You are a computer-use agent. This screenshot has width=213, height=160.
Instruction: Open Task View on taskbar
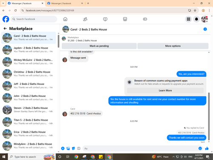pyautogui.click(x=68, y=157)
